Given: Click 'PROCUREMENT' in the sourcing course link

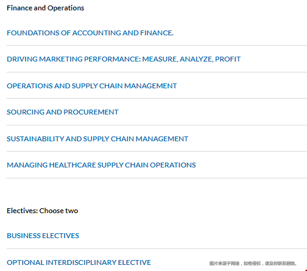Looking at the screenshot, I should tap(90, 112).
